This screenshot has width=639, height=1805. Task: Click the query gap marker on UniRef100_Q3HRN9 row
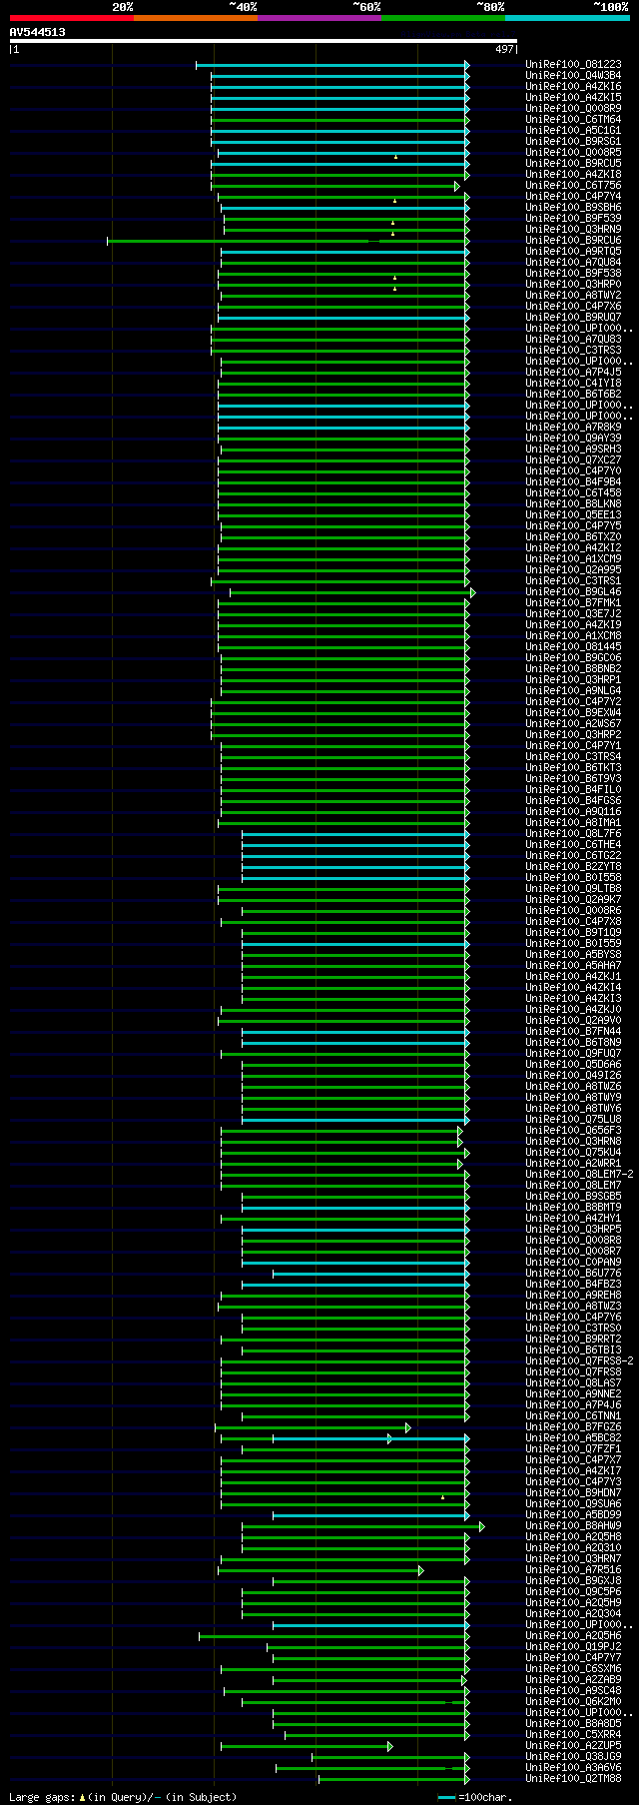click(392, 234)
